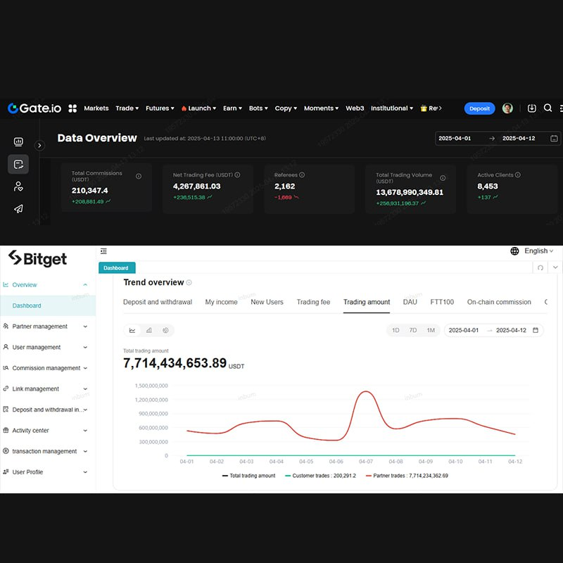Open the English language dropdown
Image resolution: width=563 pixels, height=563 pixels.
click(x=538, y=251)
